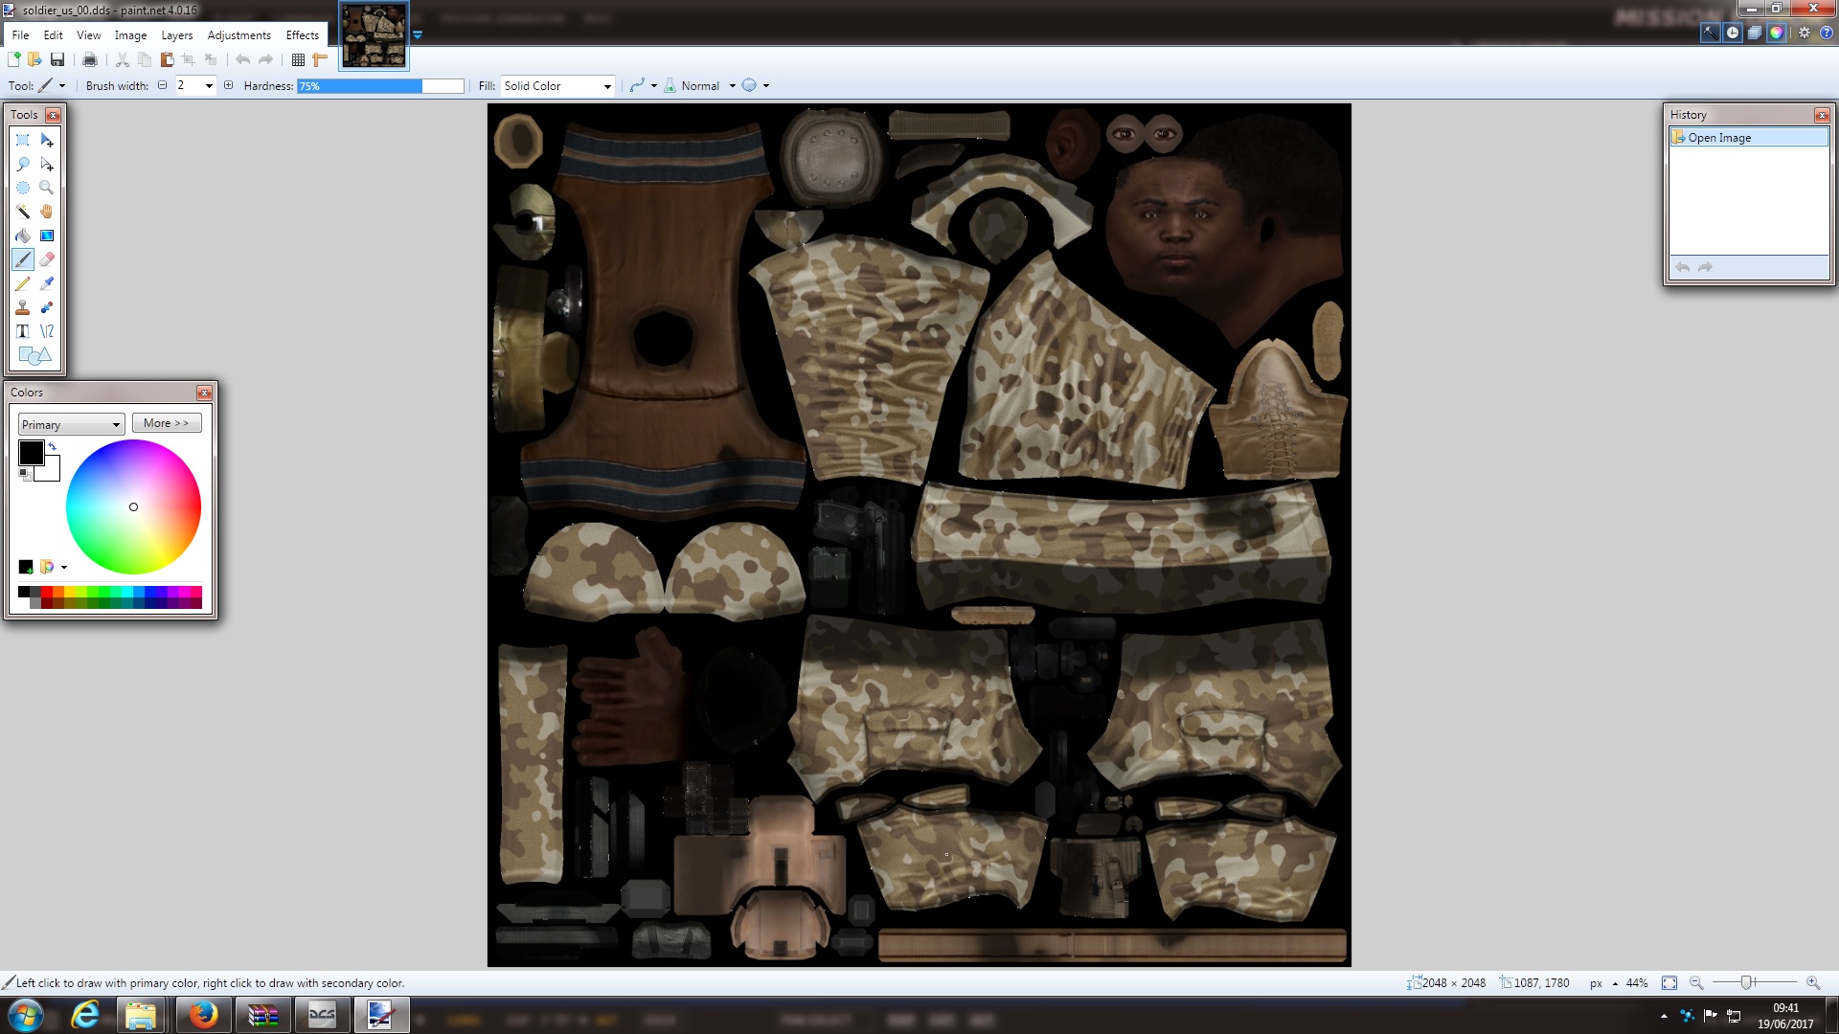The image size is (1839, 1034).
Task: Choose the Pan hand tool
Action: [x=47, y=212]
